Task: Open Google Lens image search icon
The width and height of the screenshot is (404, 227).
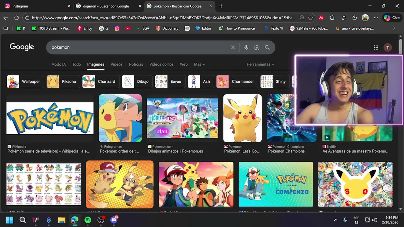Action: point(257,47)
